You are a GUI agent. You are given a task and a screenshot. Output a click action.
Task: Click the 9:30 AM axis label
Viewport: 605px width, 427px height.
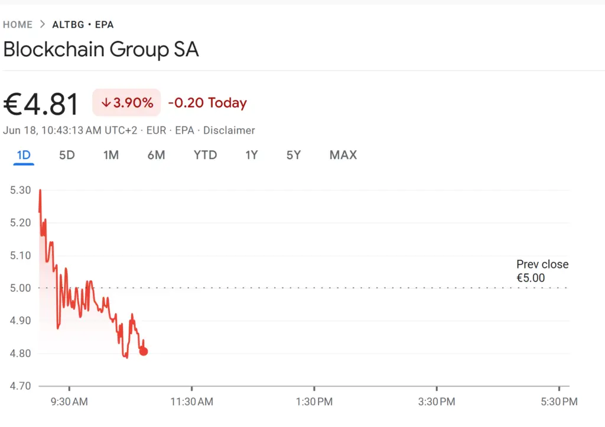[x=69, y=401]
